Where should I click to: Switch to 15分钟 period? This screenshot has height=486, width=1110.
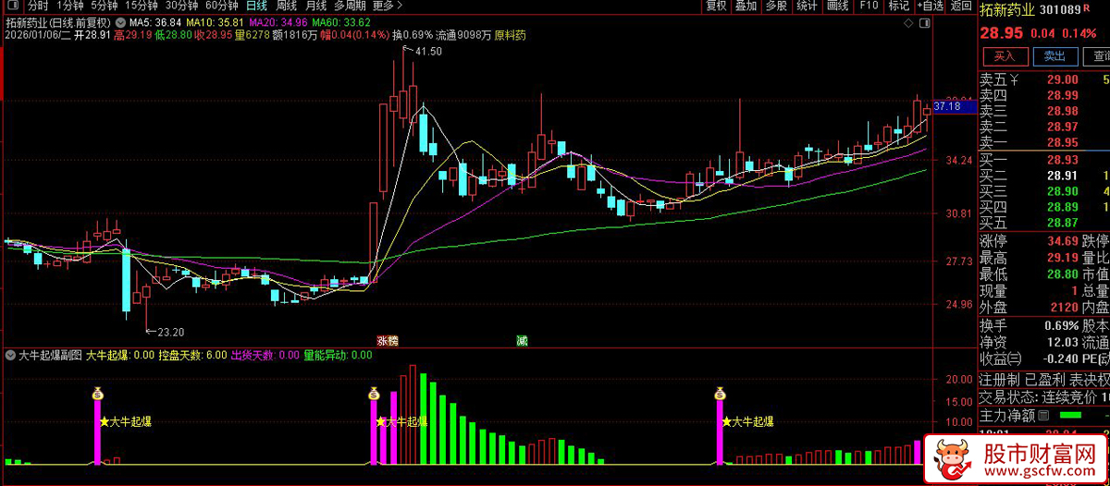(142, 6)
